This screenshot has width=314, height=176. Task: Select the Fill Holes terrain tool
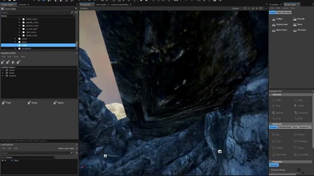coord(299,30)
